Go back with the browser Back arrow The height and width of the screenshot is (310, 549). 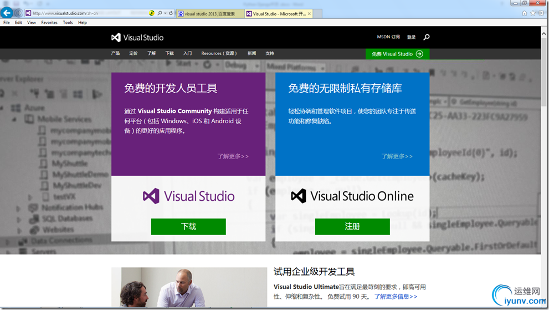click(7, 13)
